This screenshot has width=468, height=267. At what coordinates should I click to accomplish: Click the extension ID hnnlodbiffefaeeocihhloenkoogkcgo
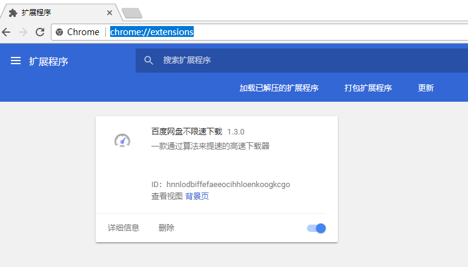click(x=228, y=185)
